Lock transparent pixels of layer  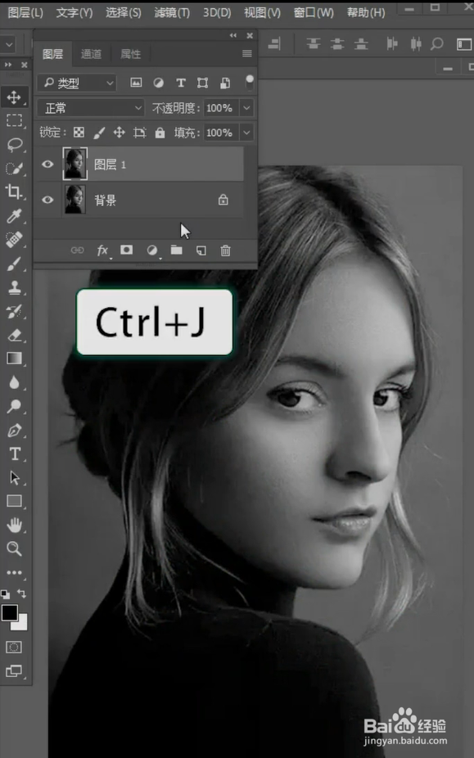click(79, 133)
